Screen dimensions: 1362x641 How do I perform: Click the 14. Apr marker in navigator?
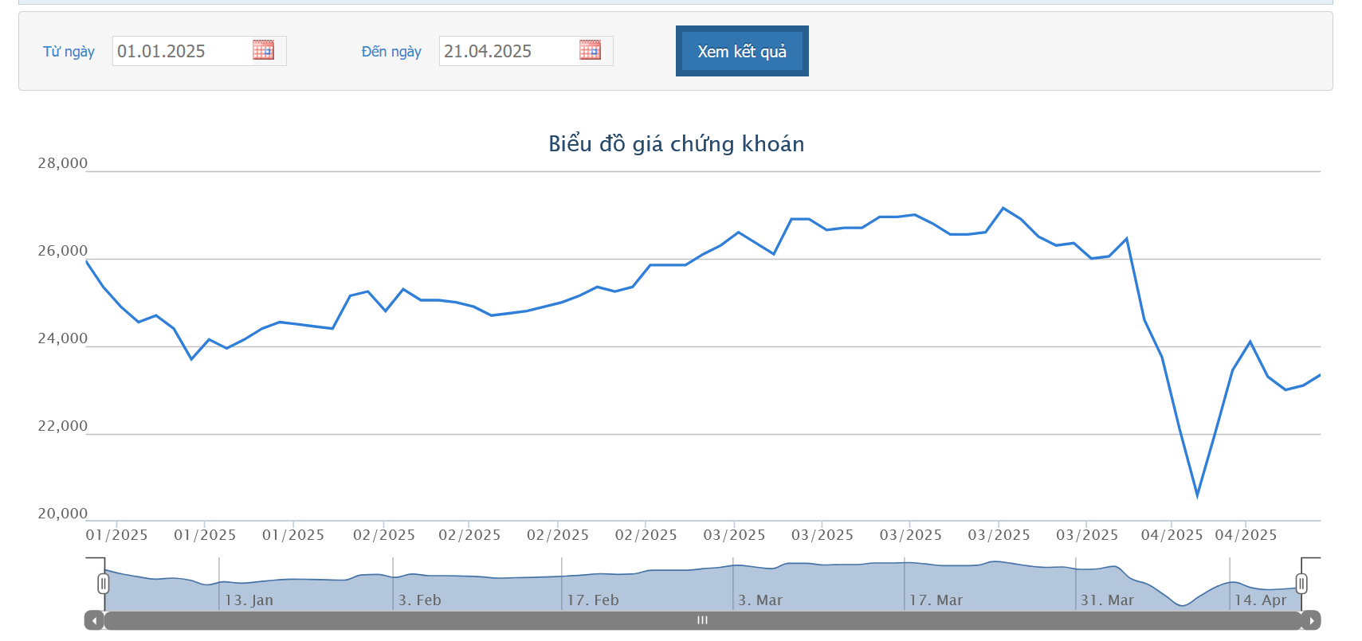click(1260, 600)
